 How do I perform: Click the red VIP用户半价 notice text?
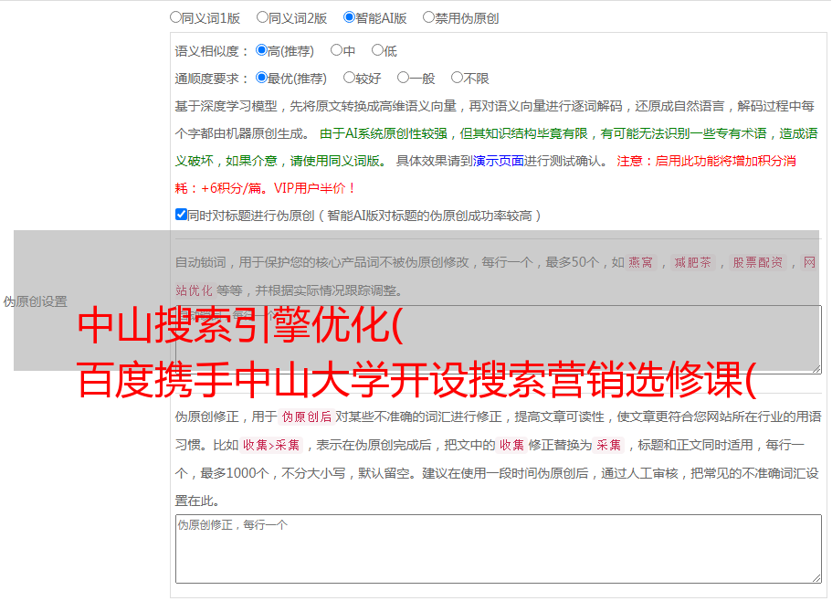click(x=313, y=188)
